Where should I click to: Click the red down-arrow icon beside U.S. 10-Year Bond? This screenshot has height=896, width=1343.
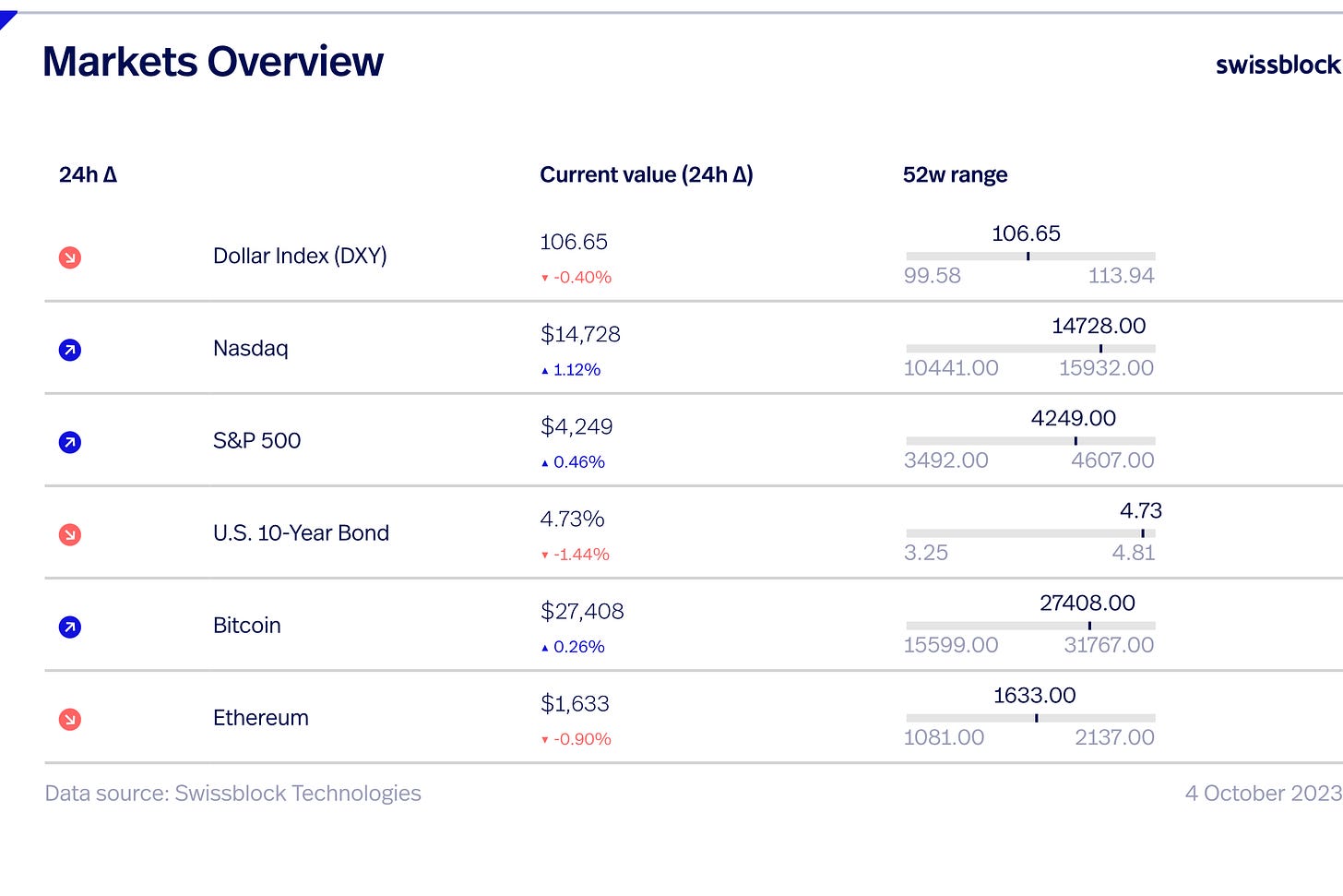pyautogui.click(x=70, y=534)
